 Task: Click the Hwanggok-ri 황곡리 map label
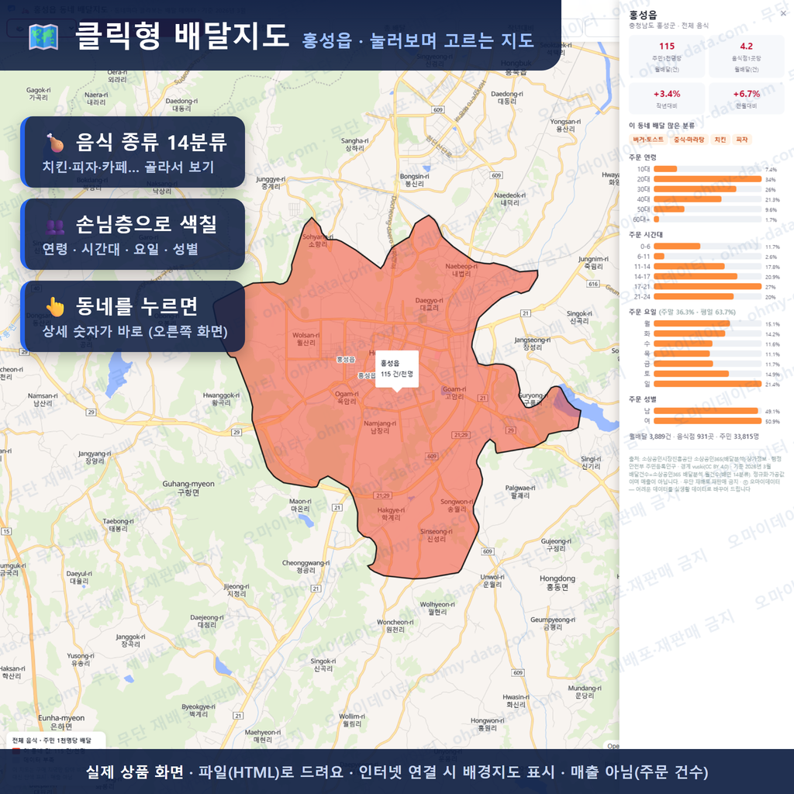(x=221, y=399)
